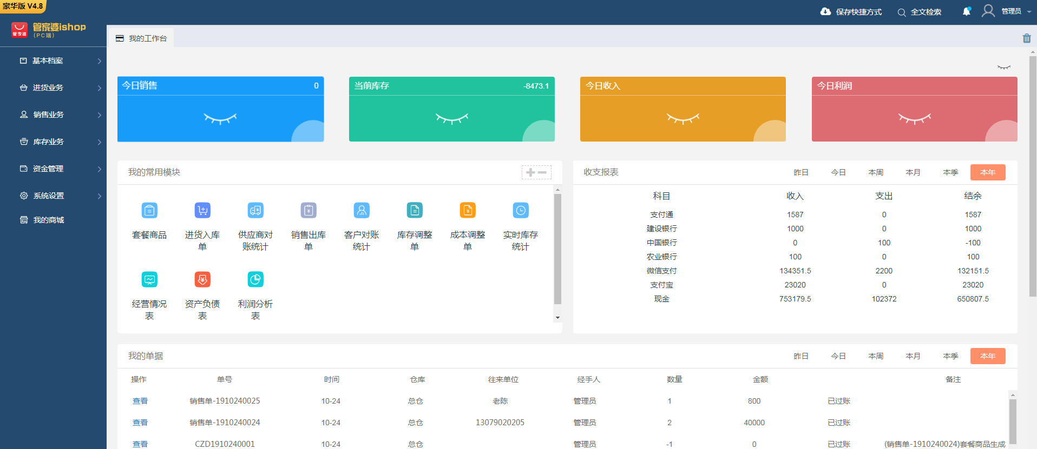Image resolution: width=1037 pixels, height=449 pixels.
Task: Click the 现金 row label
Action: coord(661,299)
